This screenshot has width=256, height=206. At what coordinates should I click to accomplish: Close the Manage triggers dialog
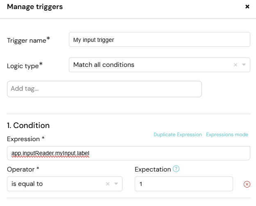(247, 7)
